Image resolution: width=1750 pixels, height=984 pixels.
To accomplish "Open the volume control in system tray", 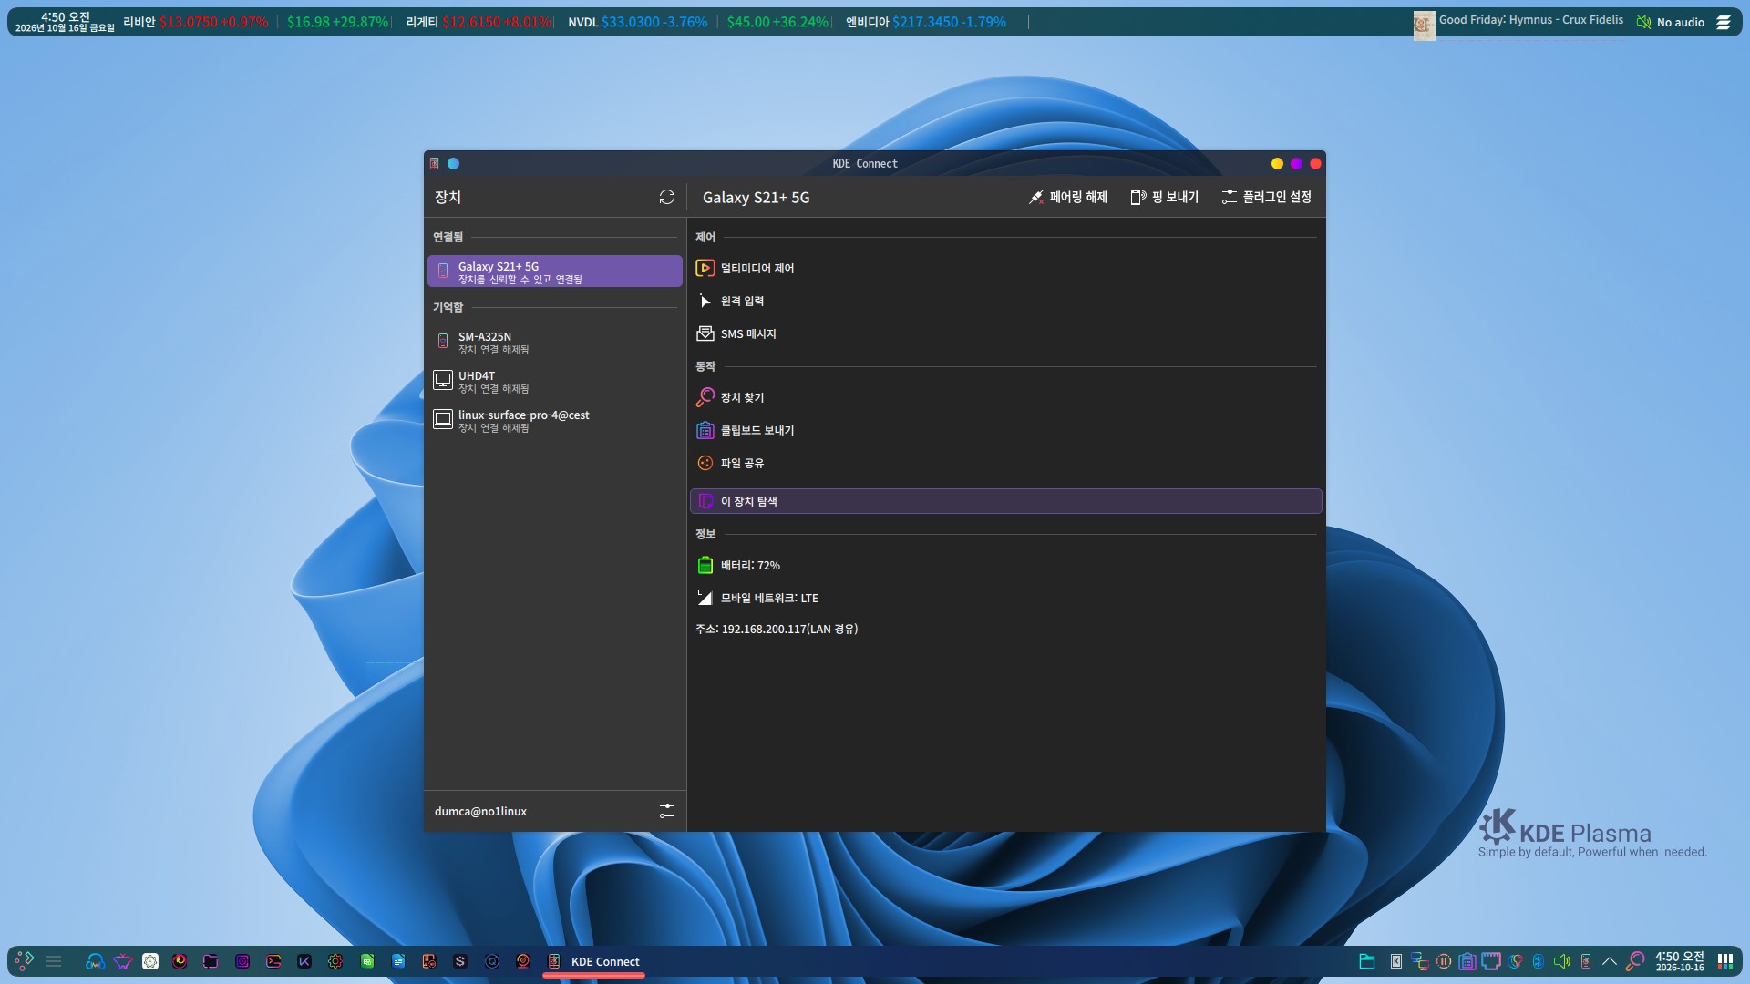I will (x=1562, y=961).
